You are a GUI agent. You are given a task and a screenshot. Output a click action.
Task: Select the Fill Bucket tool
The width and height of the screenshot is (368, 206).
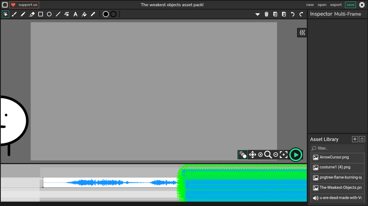click(x=84, y=14)
